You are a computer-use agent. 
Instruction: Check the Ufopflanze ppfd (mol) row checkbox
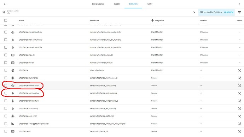(x=6, y=116)
